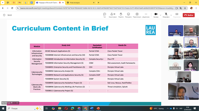Select the Gmail pinned browser tab
This screenshot has height=111, width=199.
(x=19, y=2)
